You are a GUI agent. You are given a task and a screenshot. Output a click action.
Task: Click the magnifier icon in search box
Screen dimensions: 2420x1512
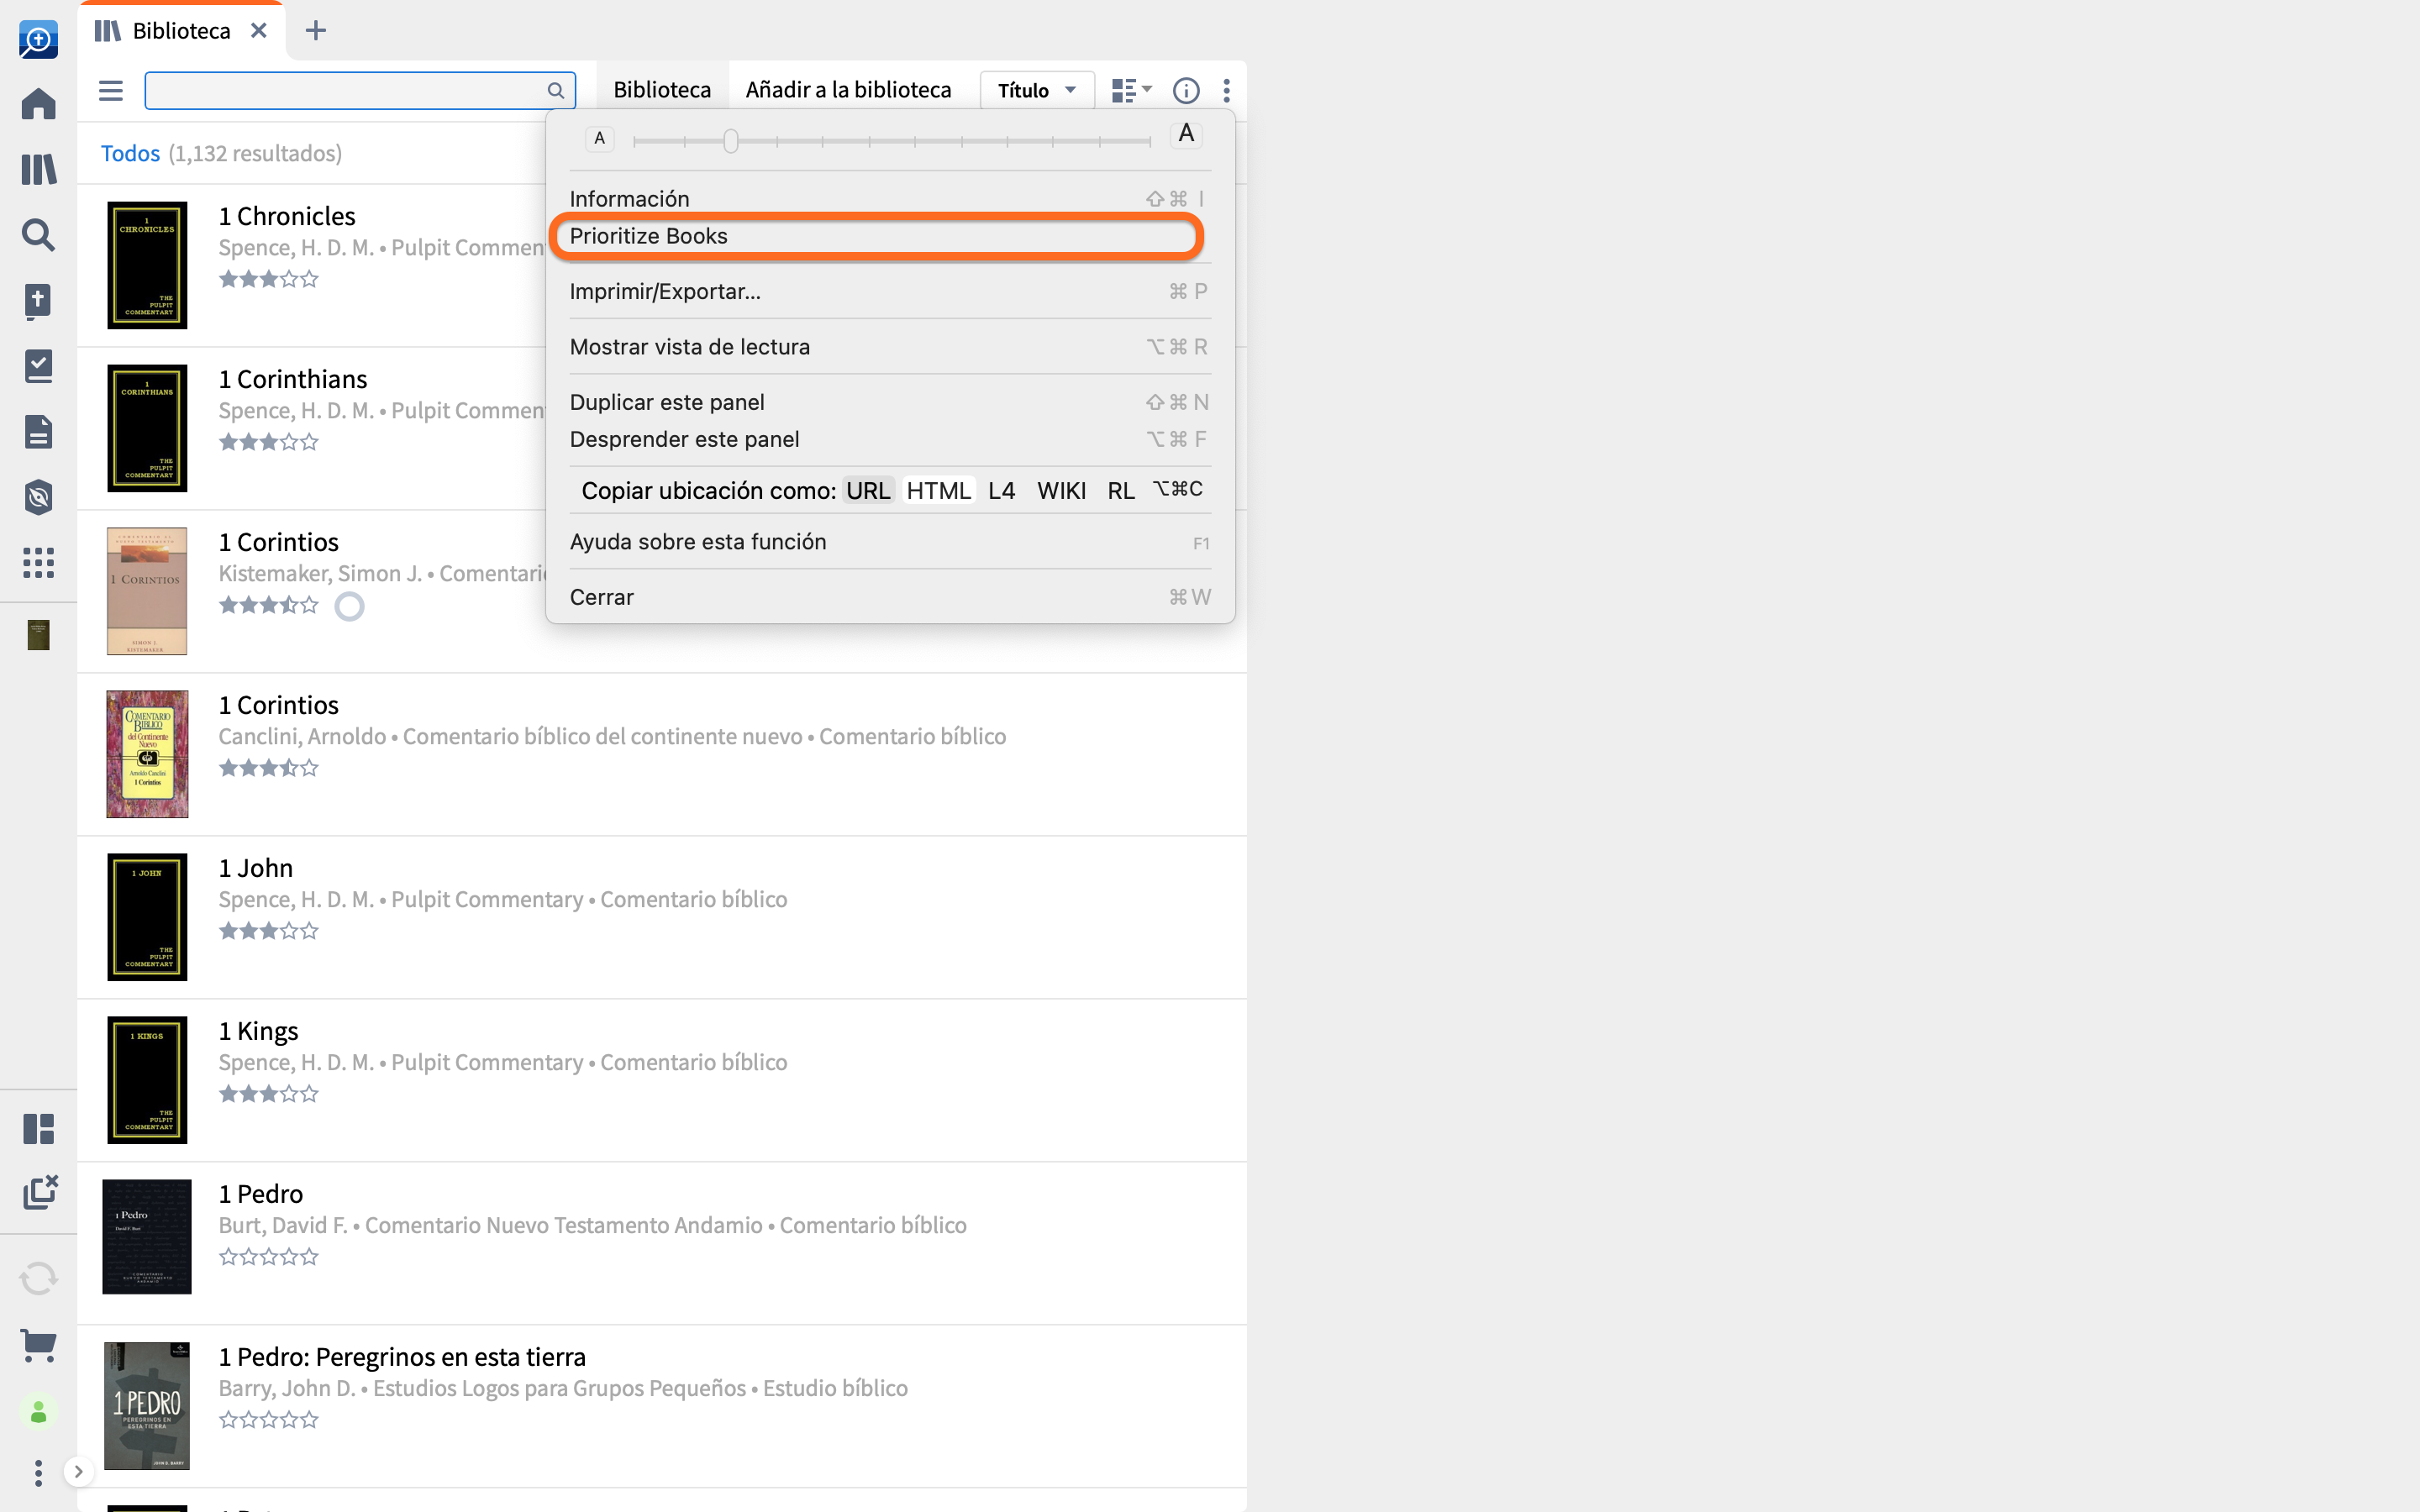click(x=556, y=90)
